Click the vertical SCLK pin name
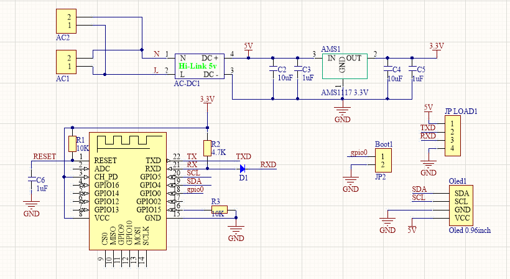This screenshot has width=510, height=279. pos(146,235)
